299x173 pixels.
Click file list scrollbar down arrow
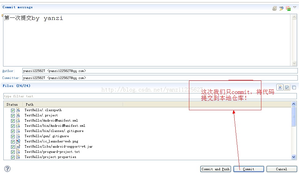(x=294, y=157)
